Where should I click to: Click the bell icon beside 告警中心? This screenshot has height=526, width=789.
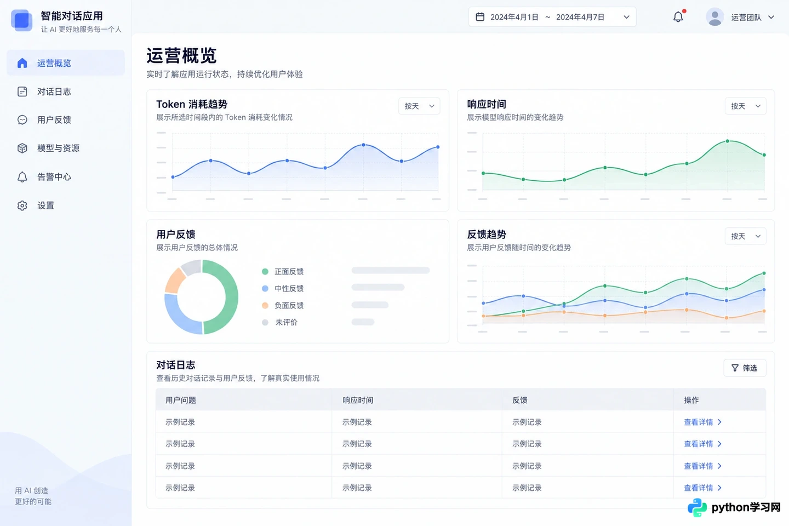click(22, 177)
